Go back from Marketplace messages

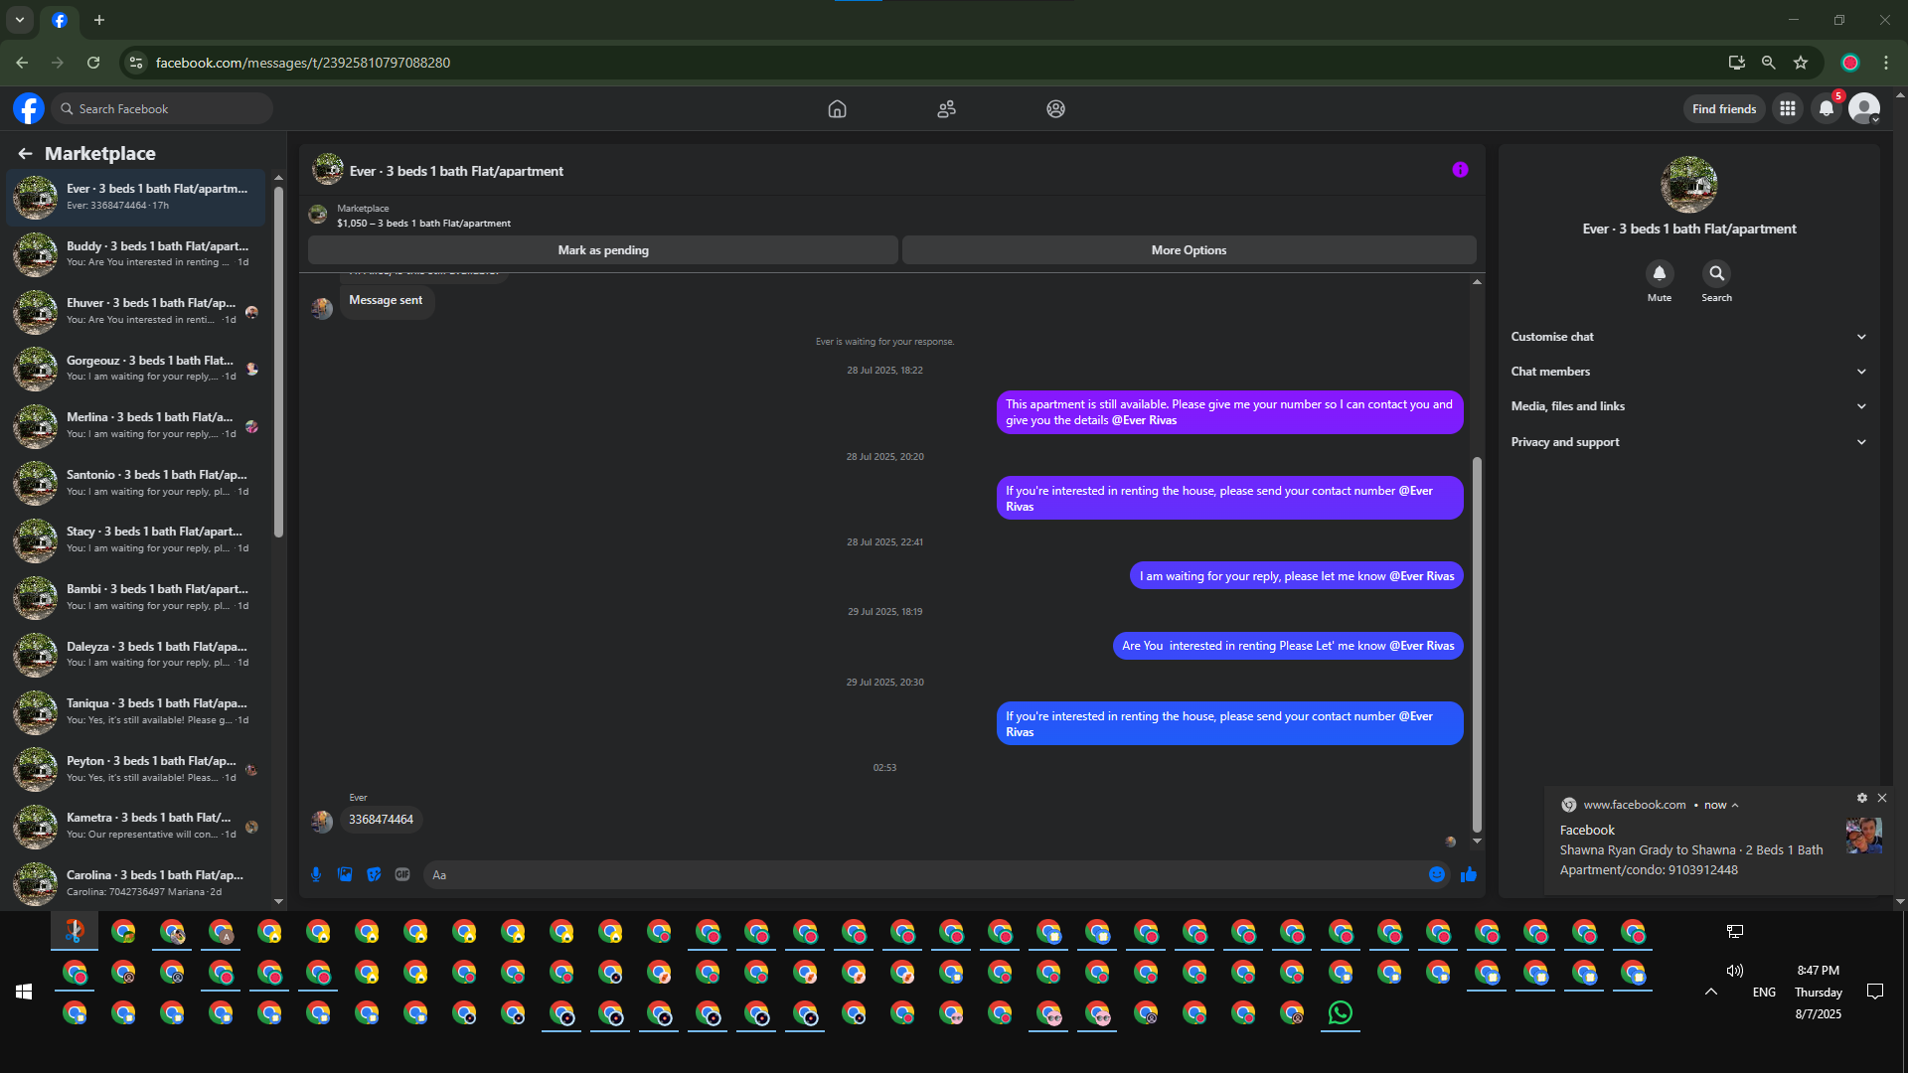pos(25,153)
